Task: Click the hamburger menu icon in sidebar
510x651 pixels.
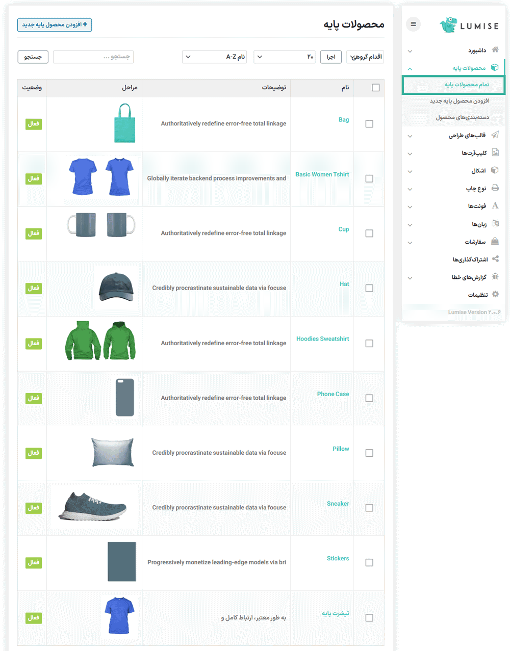Action: coord(413,24)
